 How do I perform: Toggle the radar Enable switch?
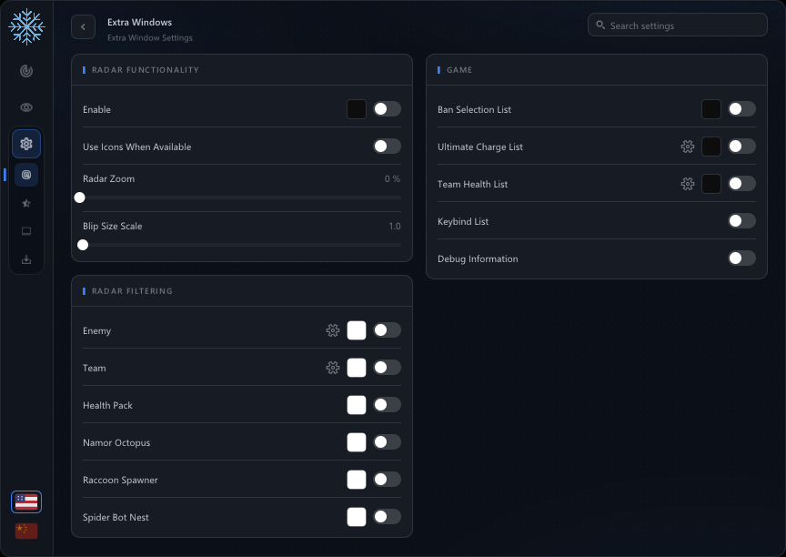tap(387, 109)
